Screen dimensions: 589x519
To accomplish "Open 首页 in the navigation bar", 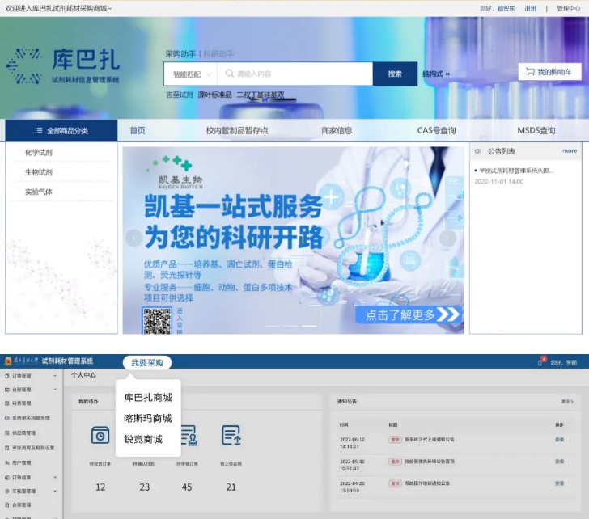I will (138, 131).
